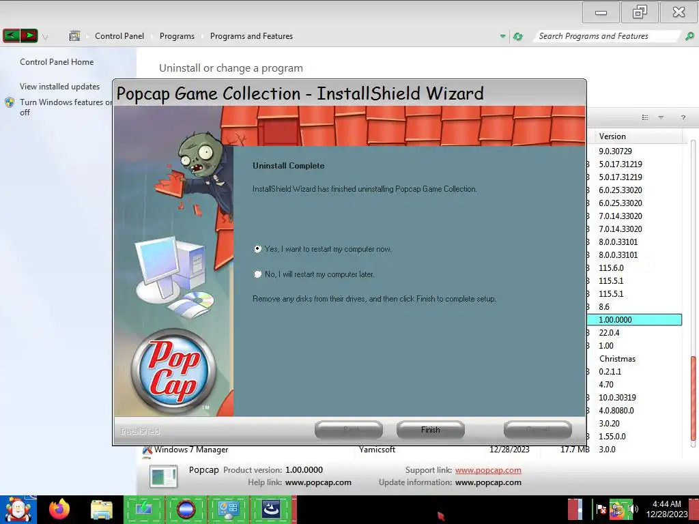Click the shield icon beside Turn Windows features
This screenshot has width=699, height=524.
(10, 102)
